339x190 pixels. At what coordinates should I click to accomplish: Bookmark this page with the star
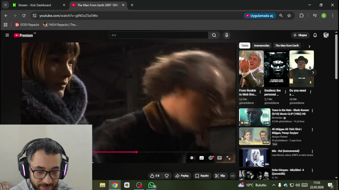[289, 16]
